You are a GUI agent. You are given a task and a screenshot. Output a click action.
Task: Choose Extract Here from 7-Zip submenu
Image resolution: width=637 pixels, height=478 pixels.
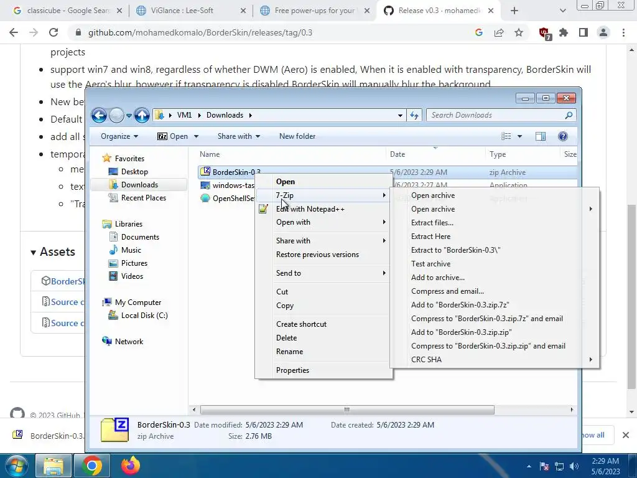coord(430,237)
